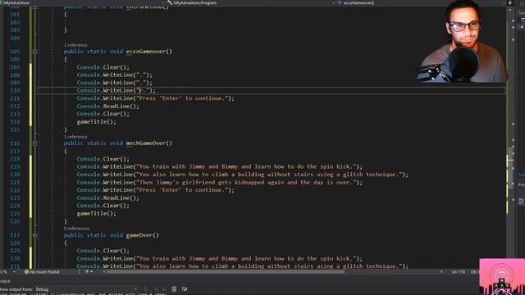
Task: Click the '1 reference' link above eccoGameover
Action: (x=75, y=45)
